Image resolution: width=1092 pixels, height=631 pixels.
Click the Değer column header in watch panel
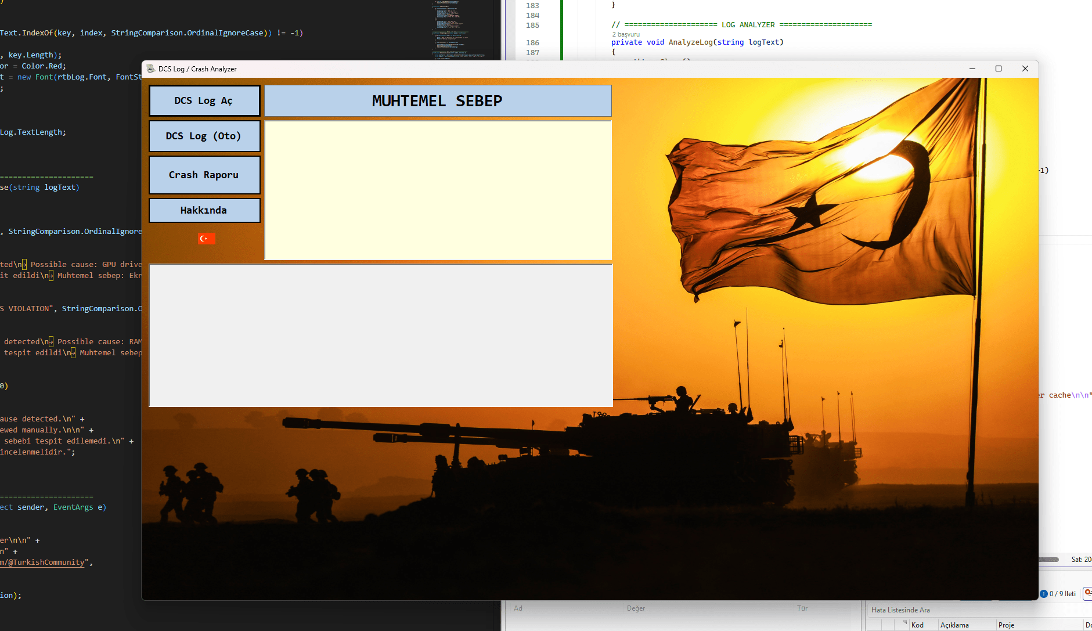pos(636,608)
